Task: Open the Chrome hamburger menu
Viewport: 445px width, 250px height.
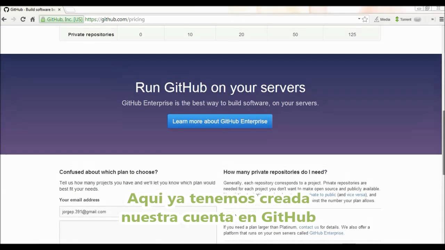Action: point(442,19)
